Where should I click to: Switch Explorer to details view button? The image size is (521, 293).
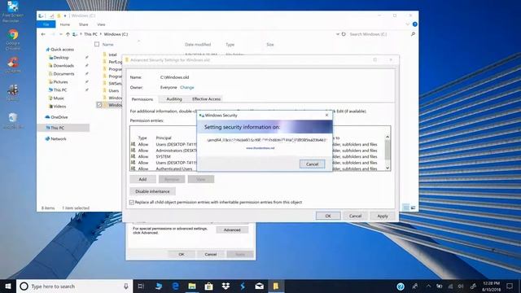406,208
